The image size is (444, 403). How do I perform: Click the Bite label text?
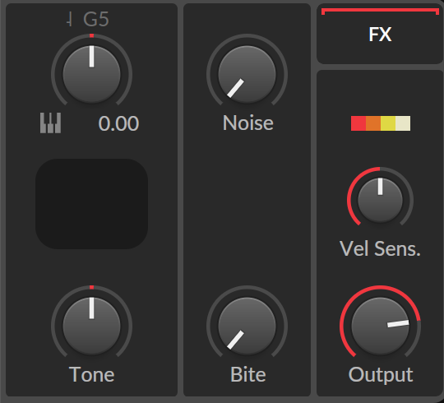pos(248,374)
